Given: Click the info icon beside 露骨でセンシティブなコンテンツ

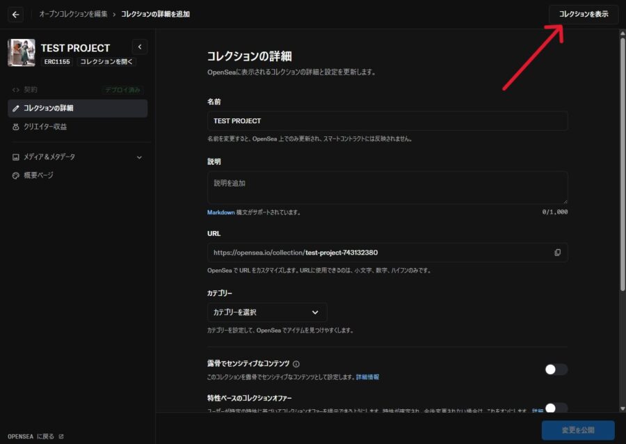Looking at the screenshot, I should click(296, 364).
